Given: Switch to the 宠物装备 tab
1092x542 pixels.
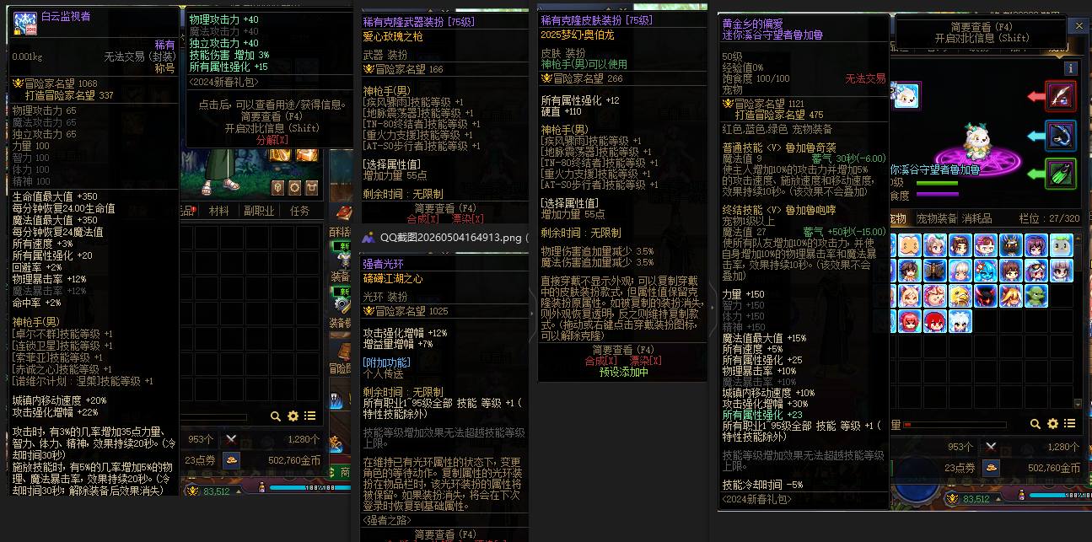Looking at the screenshot, I should click(936, 218).
